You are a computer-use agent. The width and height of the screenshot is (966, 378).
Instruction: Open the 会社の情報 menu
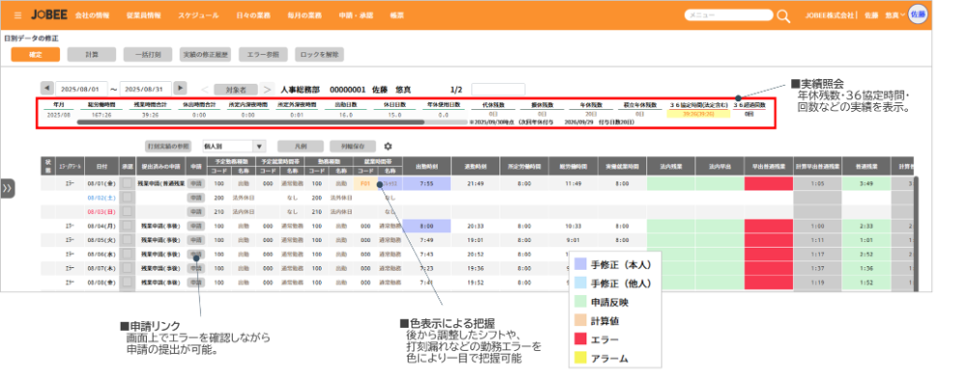click(93, 15)
